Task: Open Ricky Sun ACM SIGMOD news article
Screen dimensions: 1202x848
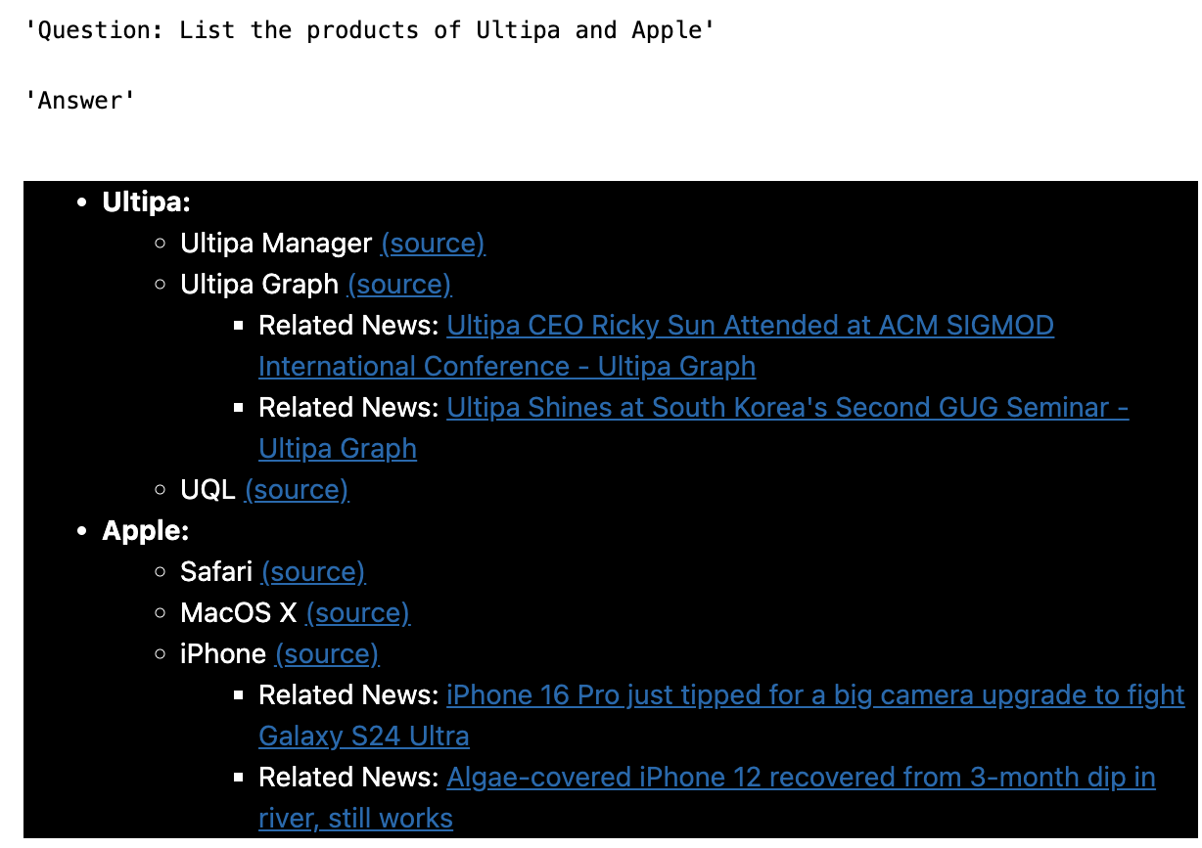Action: [x=749, y=326]
